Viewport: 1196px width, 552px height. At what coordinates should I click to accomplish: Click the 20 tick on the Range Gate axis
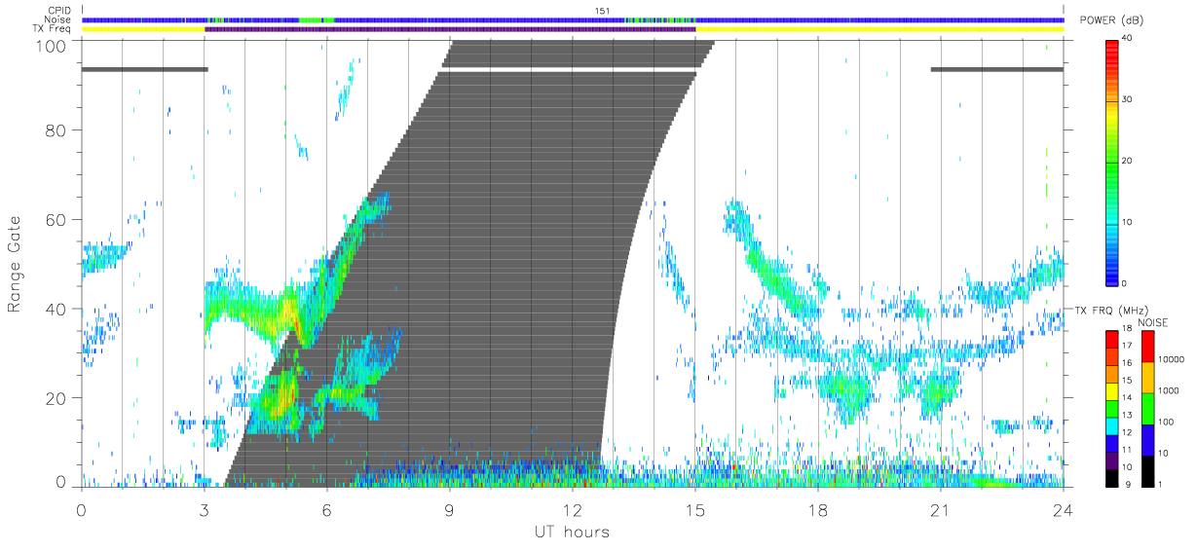coord(56,398)
